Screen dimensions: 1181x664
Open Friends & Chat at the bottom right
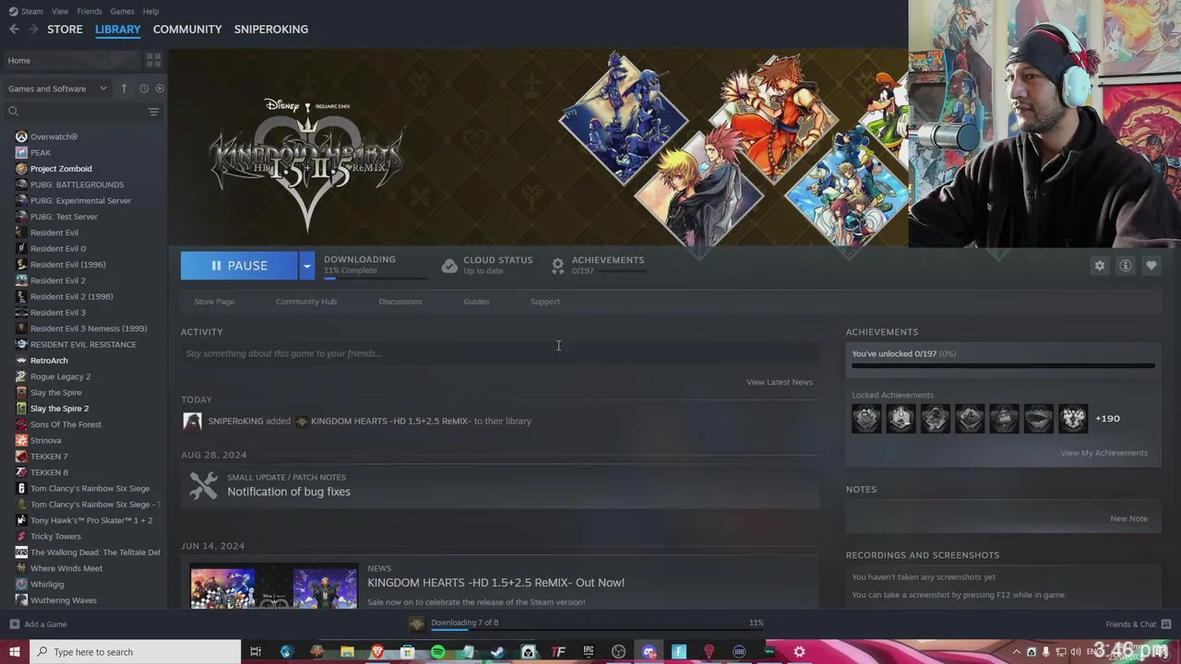tap(1138, 624)
